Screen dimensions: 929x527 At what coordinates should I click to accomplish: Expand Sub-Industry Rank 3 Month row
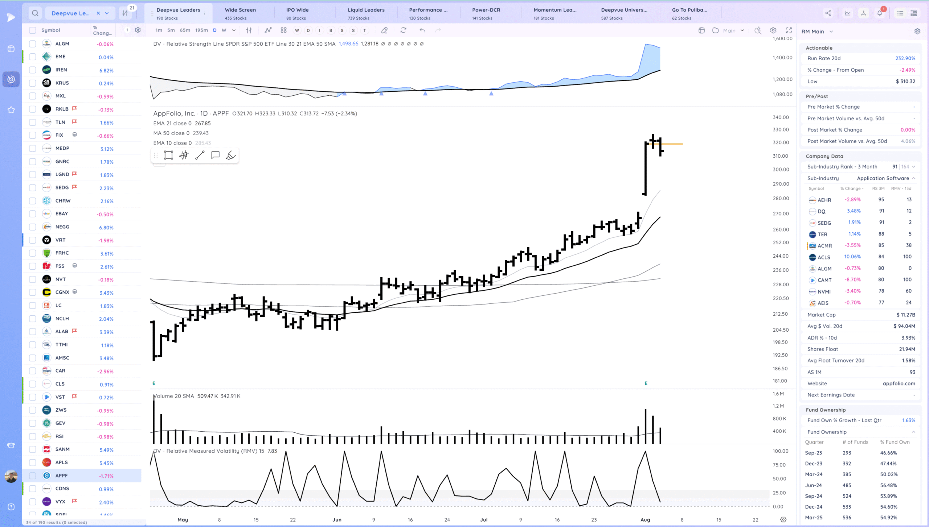point(913,167)
